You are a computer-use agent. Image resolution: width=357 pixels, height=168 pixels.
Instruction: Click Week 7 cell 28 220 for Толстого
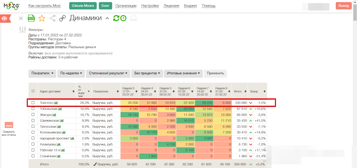pos(204,103)
